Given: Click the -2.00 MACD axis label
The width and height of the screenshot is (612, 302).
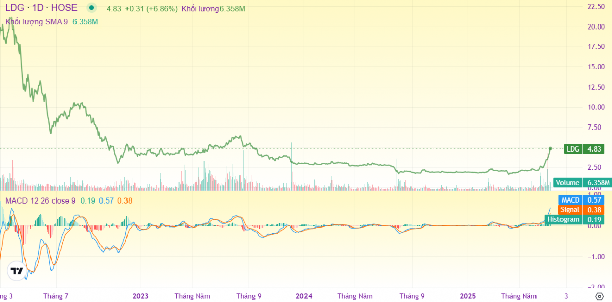Looking at the screenshot, I should [597, 287].
